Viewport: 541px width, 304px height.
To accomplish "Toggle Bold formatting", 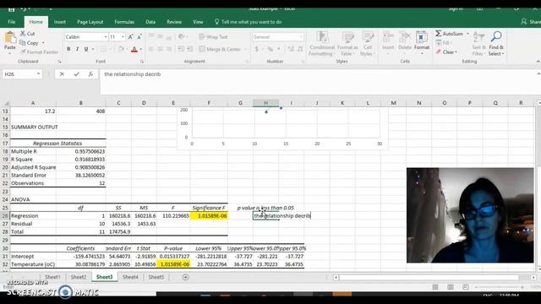I will click(68, 49).
